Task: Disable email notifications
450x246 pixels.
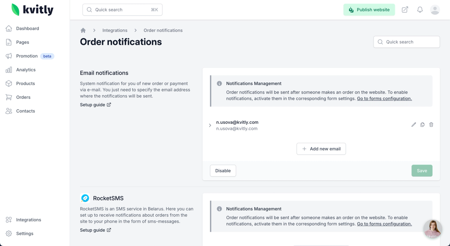Action: coord(223,171)
